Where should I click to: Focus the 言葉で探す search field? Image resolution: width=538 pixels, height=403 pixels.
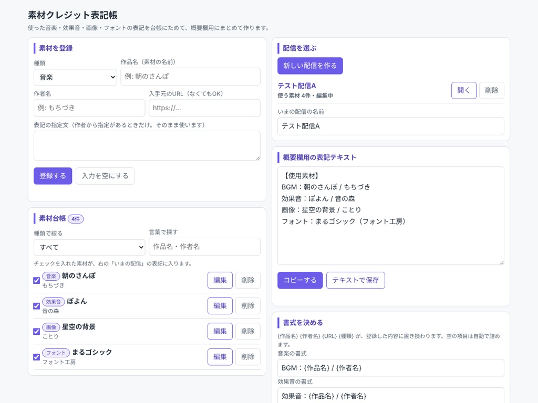204,247
